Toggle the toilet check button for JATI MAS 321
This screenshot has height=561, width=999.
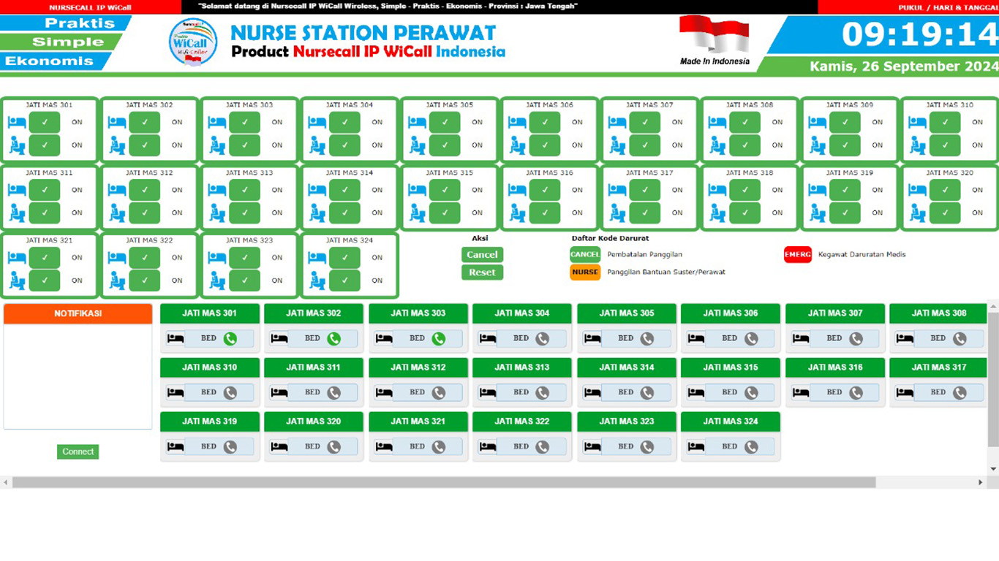pyautogui.click(x=44, y=280)
